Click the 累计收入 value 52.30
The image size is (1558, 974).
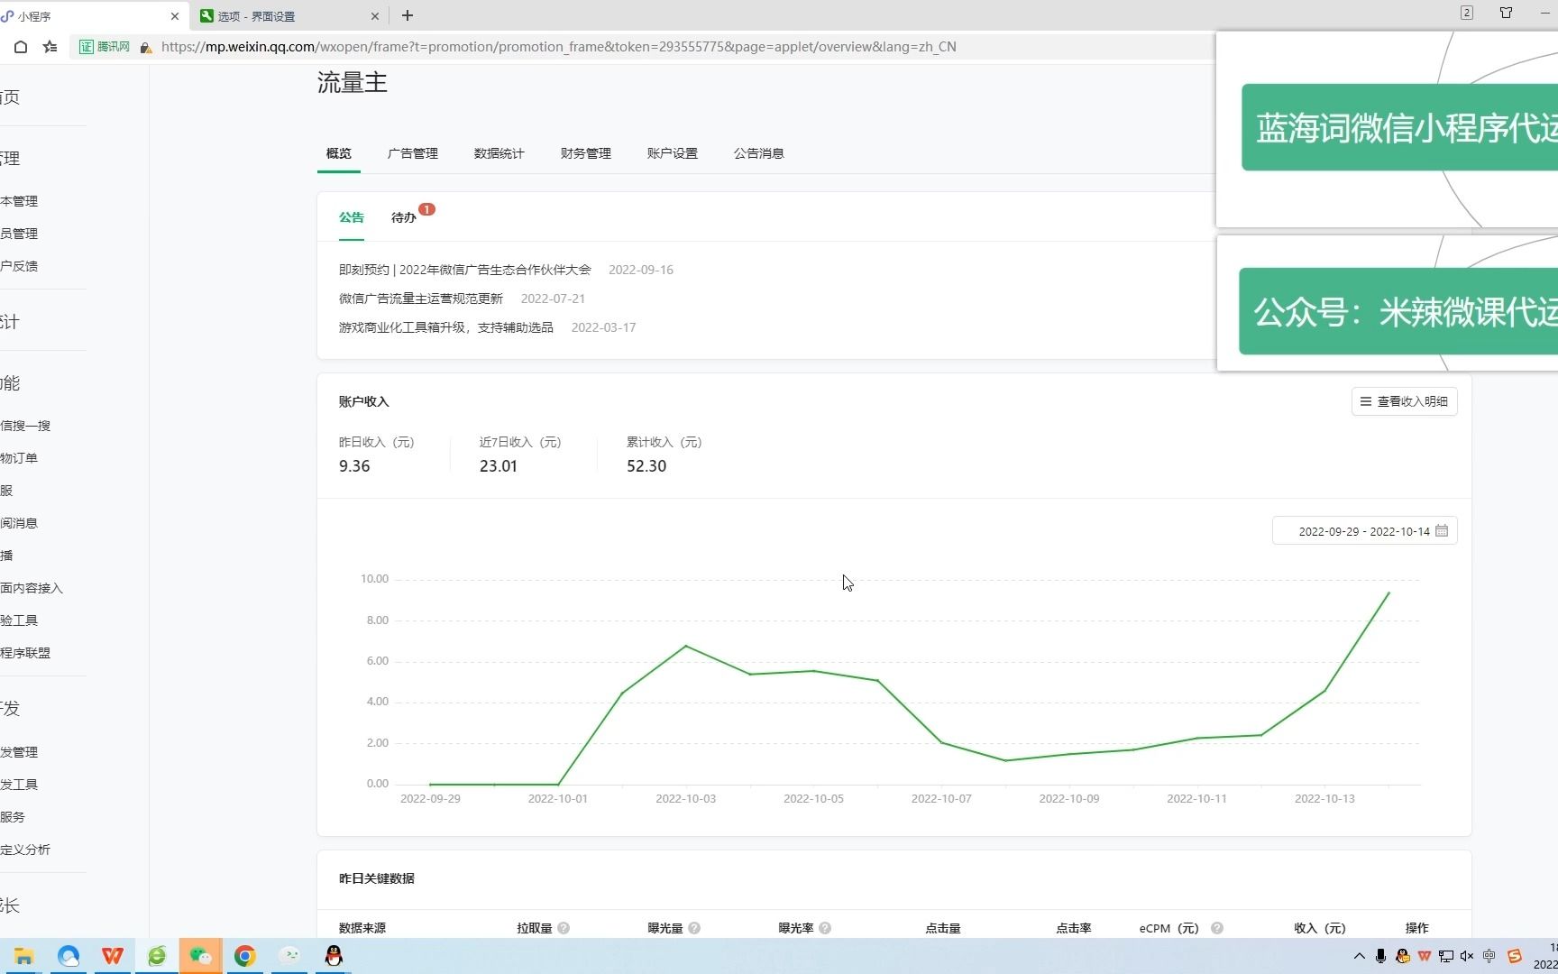[x=646, y=466]
